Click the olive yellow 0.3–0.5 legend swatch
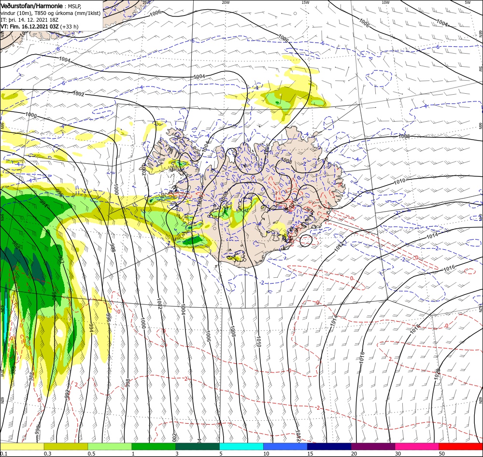The width and height of the screenshot is (483, 457). 66,447
